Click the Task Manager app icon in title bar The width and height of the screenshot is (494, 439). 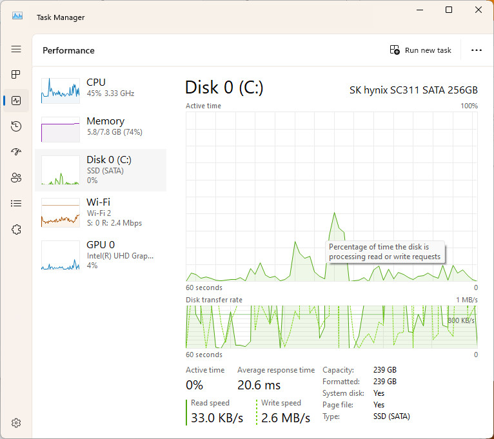coord(17,15)
